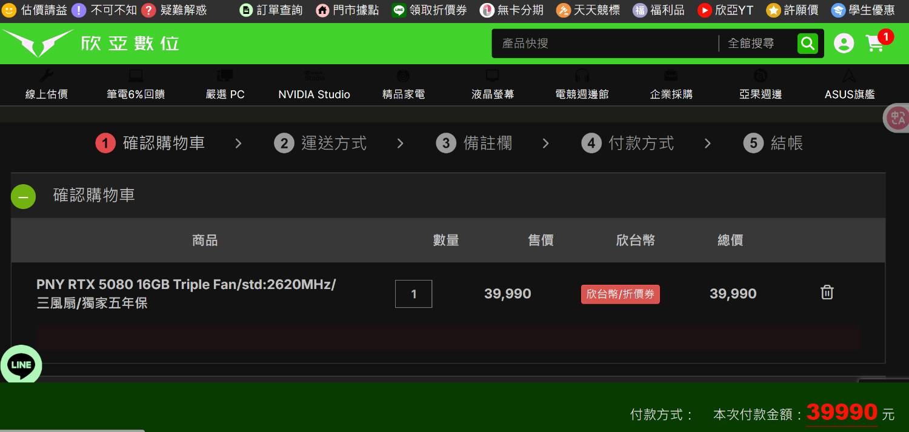Click the 天天競標 auction icon

pos(564,10)
